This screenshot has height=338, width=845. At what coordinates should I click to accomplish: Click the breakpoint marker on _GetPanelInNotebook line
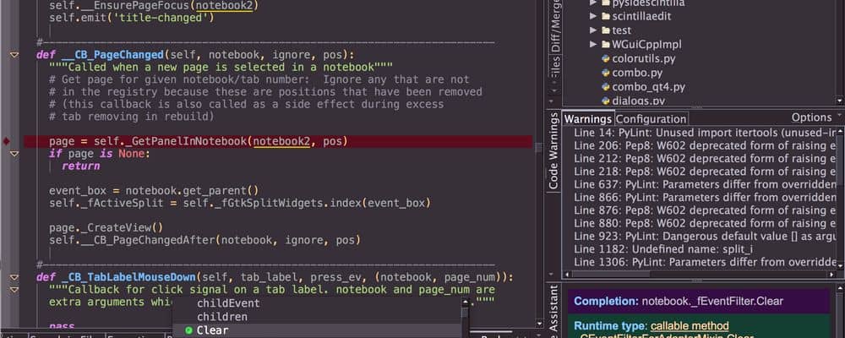8,141
